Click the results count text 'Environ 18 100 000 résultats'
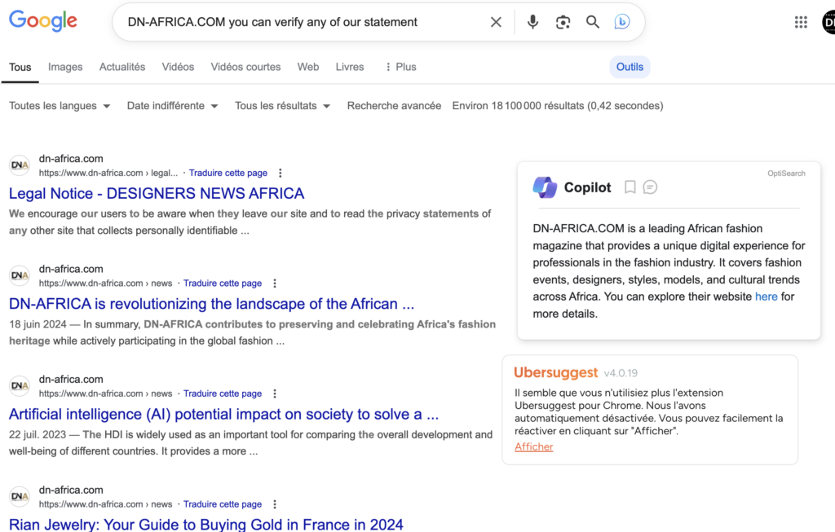 [518, 106]
